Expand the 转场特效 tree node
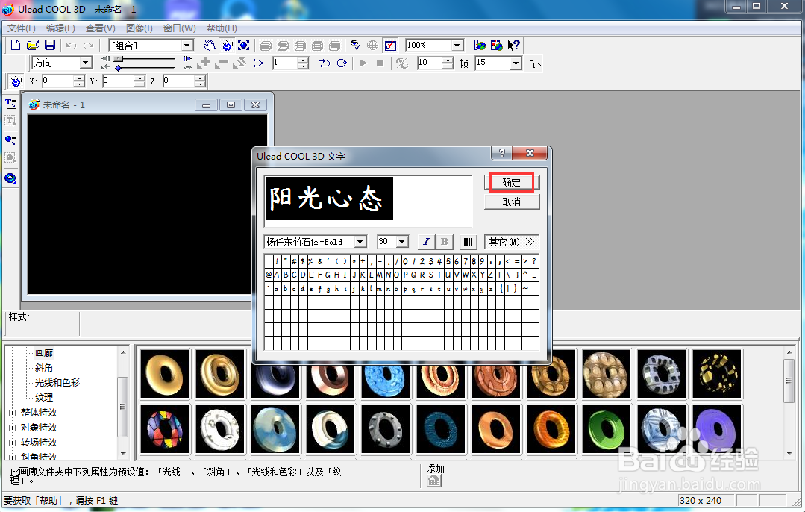The image size is (805, 512). coord(13,443)
